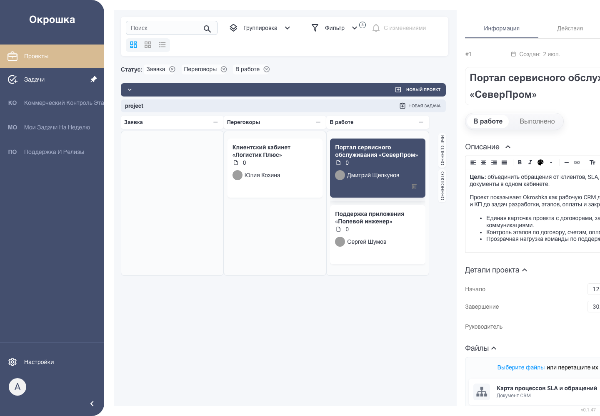The height and width of the screenshot is (416, 600).
Task: Switch to kanban board view icon
Action: click(x=133, y=45)
